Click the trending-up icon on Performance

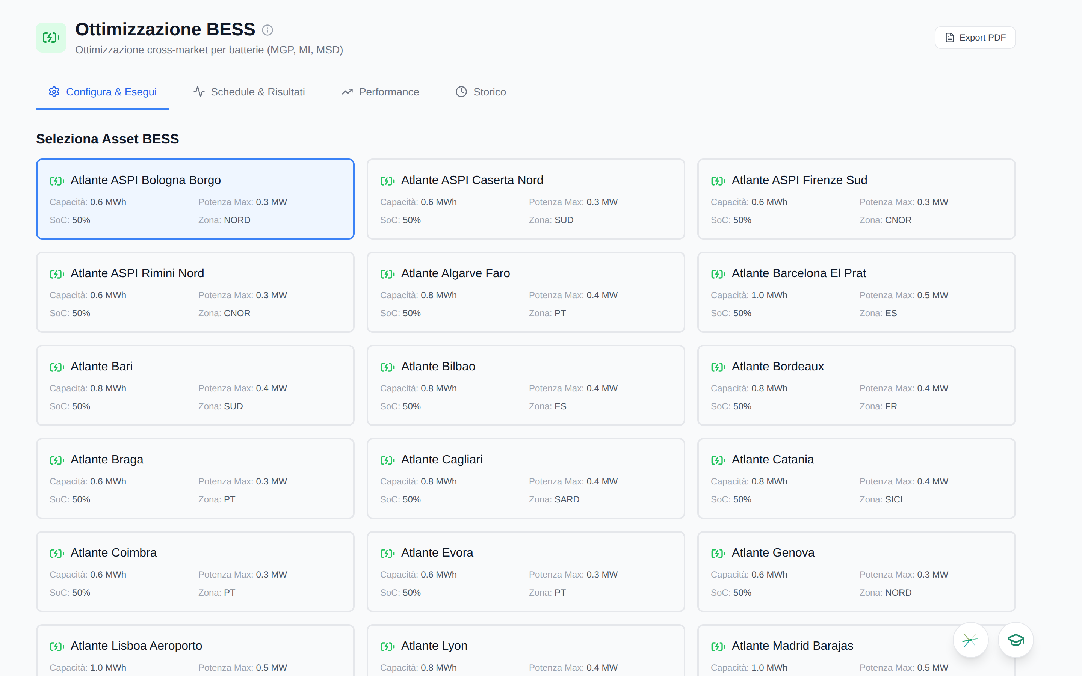coord(348,92)
